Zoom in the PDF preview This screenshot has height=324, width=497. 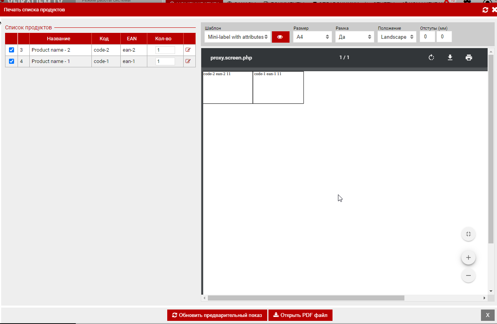pos(468,258)
